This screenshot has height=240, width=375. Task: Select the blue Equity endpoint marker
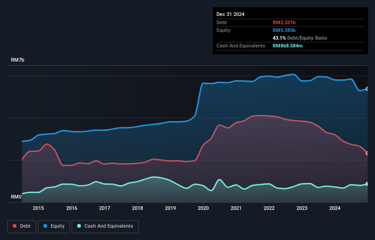[x=367, y=89]
